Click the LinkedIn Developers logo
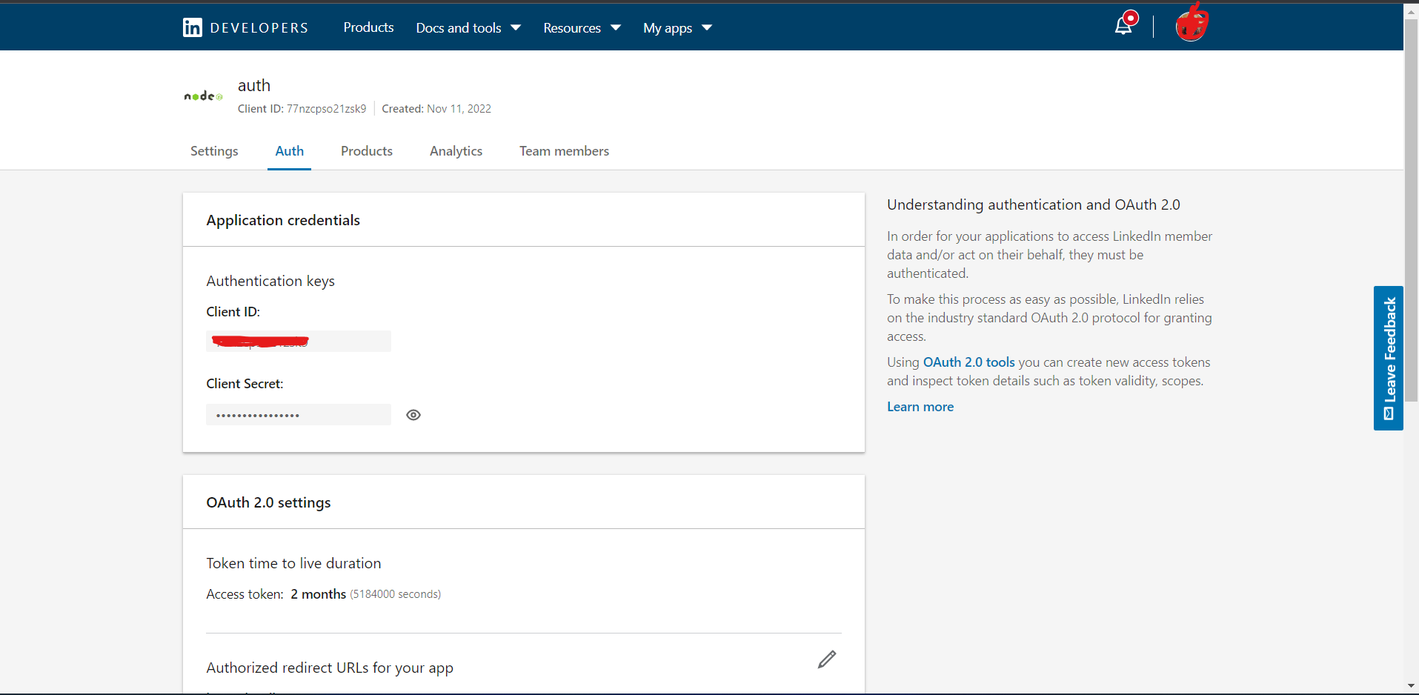The height and width of the screenshot is (695, 1419). [x=245, y=27]
